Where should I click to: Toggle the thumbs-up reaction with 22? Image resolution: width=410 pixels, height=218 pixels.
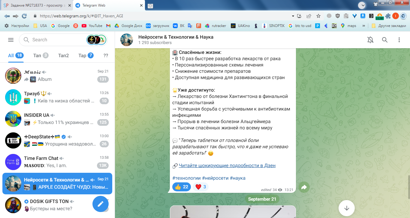pos(182,187)
